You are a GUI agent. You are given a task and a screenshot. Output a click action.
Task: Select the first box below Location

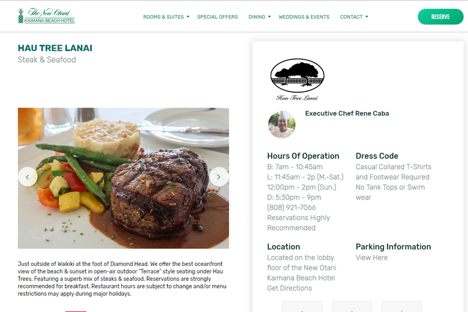pyautogui.click(x=302, y=307)
